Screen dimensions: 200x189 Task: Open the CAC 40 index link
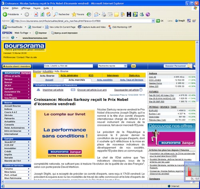click(152, 77)
